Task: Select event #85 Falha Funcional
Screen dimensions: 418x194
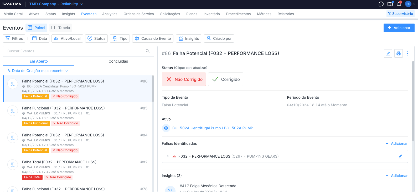Action: pos(78,116)
